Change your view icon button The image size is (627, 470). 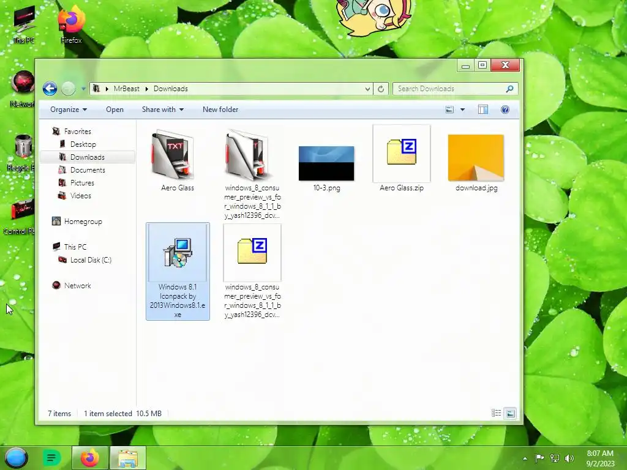(x=449, y=110)
